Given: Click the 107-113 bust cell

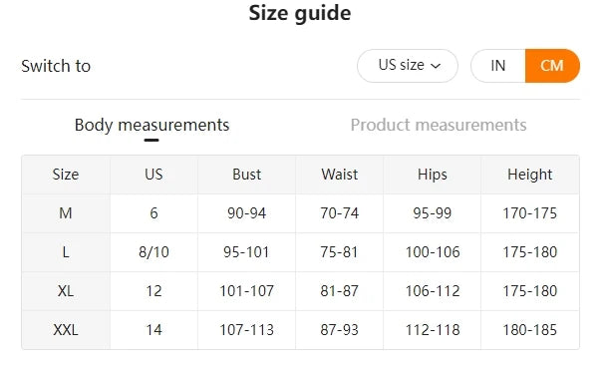Looking at the screenshot, I should coord(246,330).
